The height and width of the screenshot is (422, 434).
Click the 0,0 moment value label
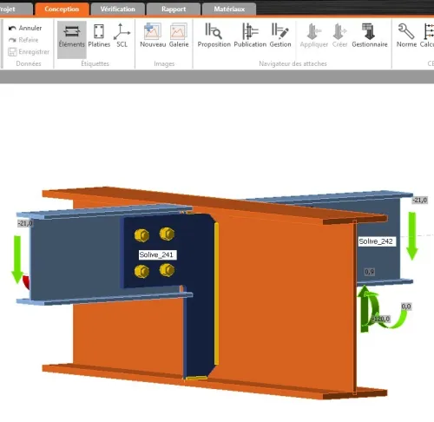[406, 307]
